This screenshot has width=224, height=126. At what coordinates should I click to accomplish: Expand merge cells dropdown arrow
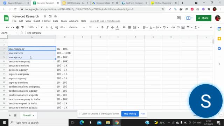coord(139,27)
